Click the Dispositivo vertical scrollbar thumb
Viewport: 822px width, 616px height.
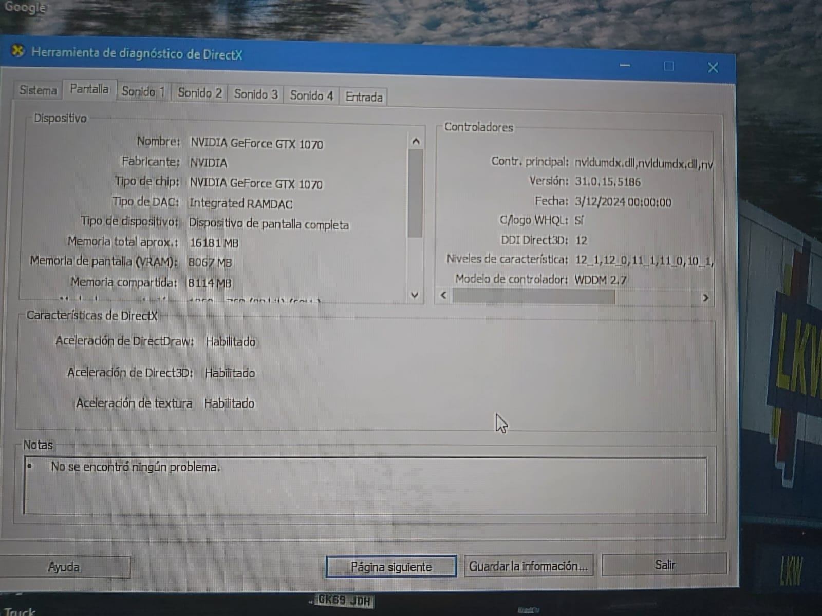415,194
